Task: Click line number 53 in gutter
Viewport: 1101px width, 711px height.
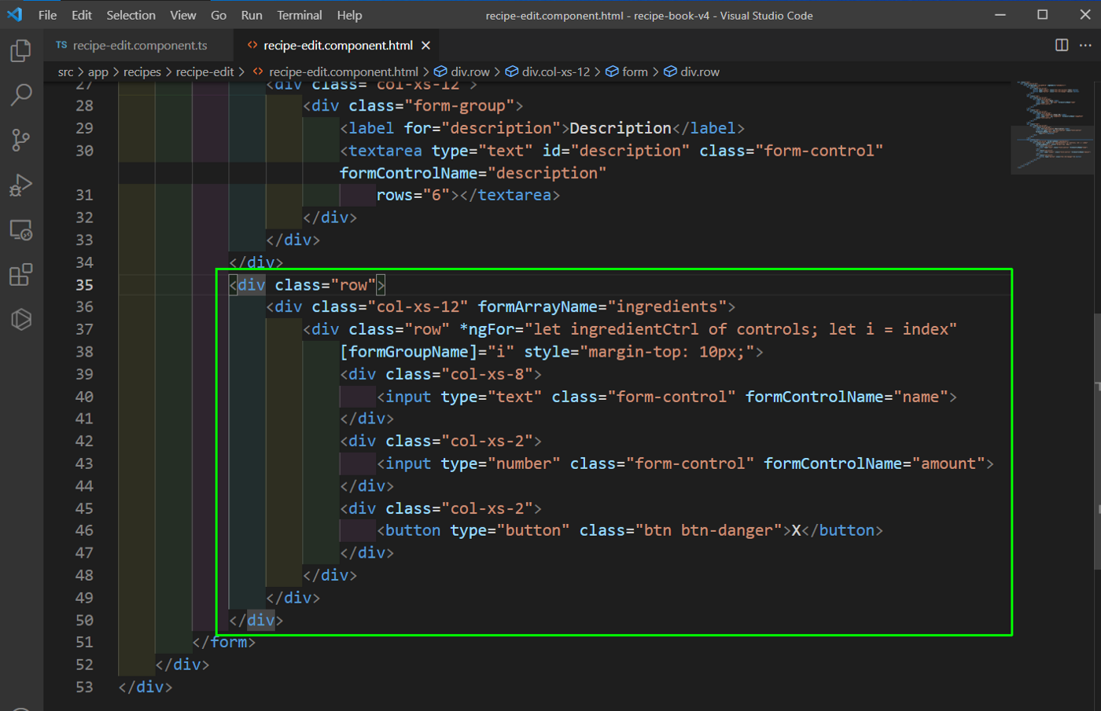Action: click(84, 687)
